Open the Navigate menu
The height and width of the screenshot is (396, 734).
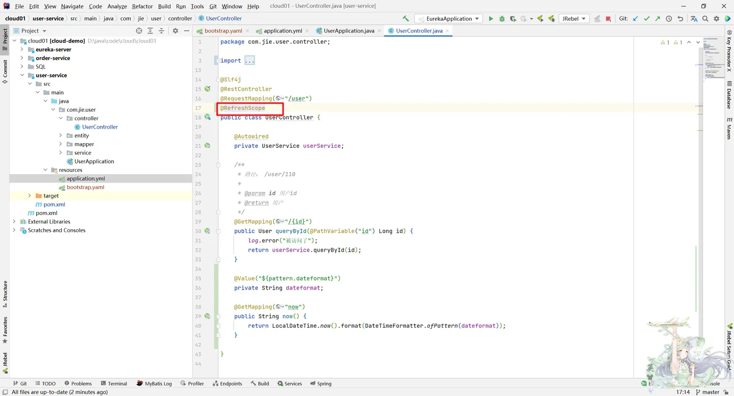click(x=72, y=6)
